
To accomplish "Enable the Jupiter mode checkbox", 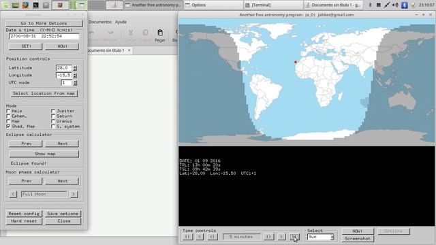I will pos(53,111).
